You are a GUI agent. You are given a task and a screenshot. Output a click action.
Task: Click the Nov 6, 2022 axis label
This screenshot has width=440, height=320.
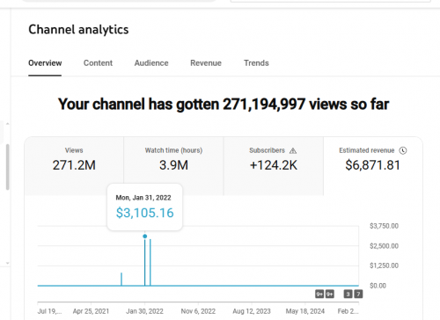tap(198, 311)
